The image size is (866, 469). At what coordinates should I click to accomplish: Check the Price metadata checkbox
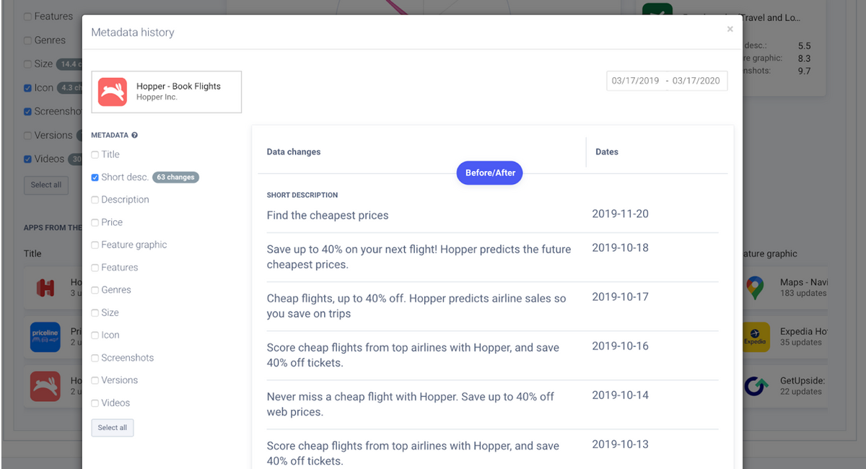95,222
